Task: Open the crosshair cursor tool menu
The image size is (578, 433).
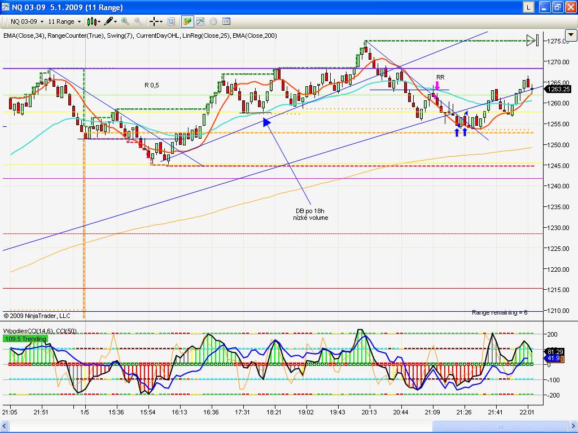Action: [155, 21]
